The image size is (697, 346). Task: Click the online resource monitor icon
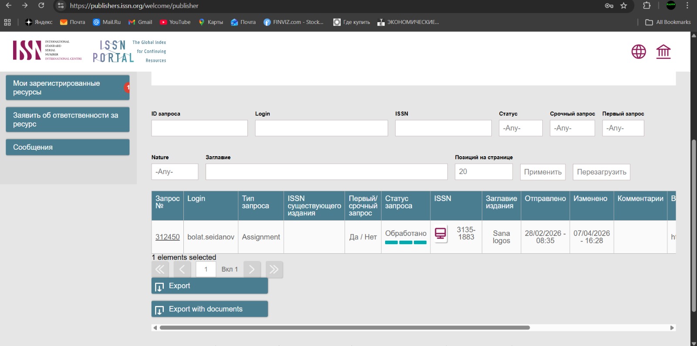coord(440,233)
